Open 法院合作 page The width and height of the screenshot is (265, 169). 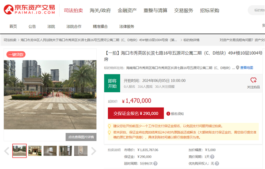74,26
